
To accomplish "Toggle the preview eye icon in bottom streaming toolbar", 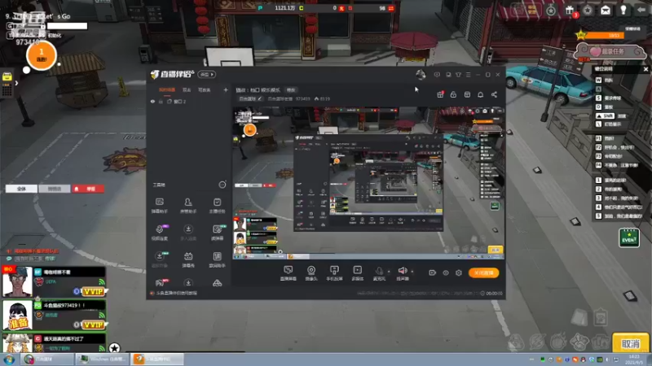I will (445, 272).
